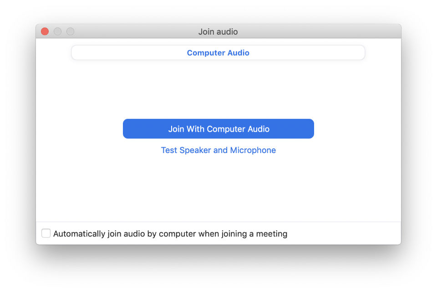Close the Join audio window
437x292 pixels.
45,31
